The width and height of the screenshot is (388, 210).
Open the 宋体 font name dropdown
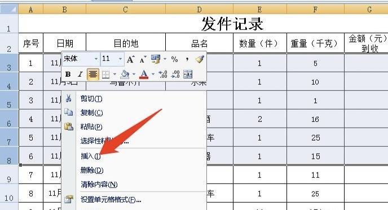click(x=96, y=59)
